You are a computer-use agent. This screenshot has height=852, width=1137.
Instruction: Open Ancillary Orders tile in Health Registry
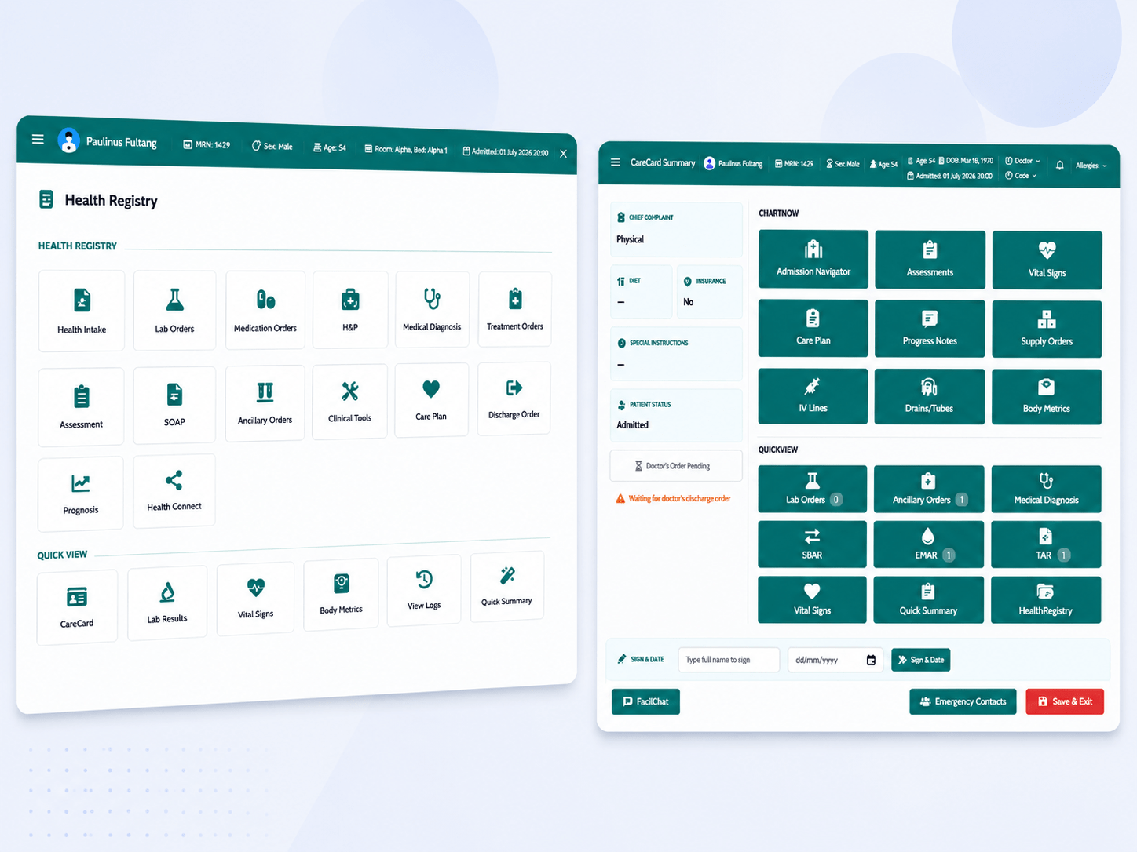point(265,402)
